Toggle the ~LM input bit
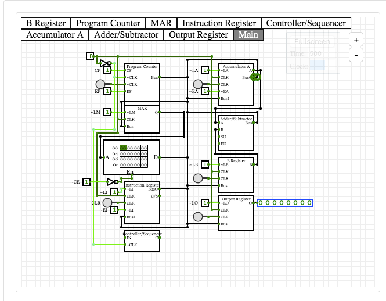This screenshot has height=301, width=386. pos(107,112)
